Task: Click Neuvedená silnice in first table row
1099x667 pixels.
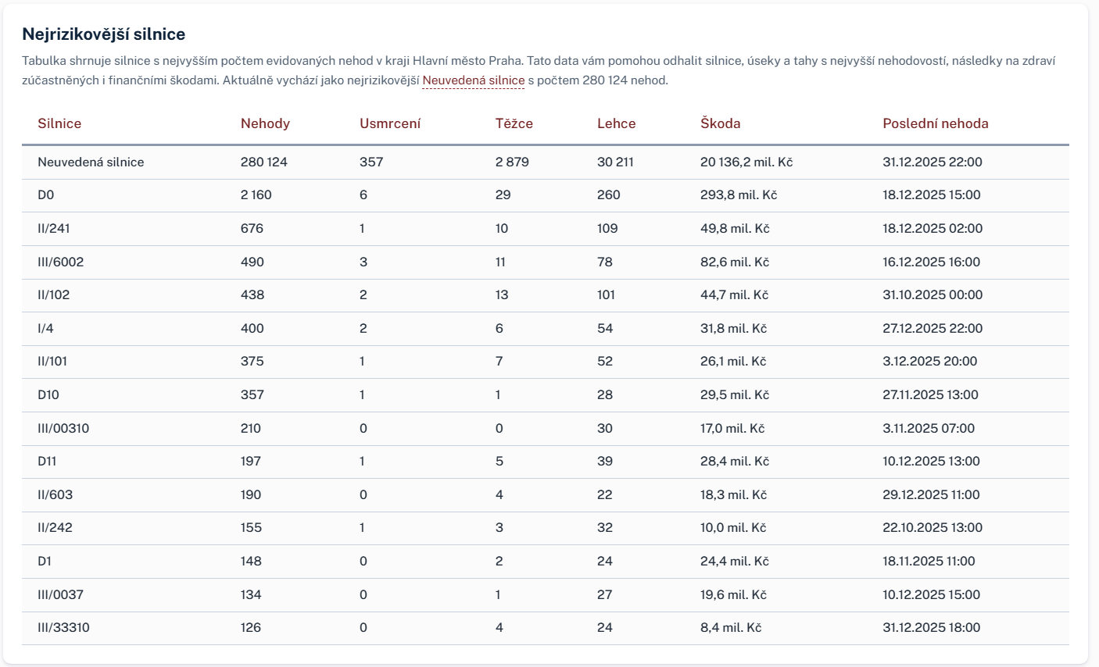Action: (x=91, y=162)
